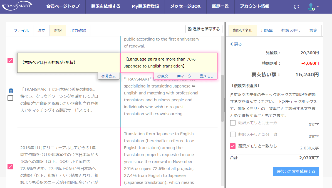The image size is (332, 188).
Task: Open メッセージBOX from the top navigation
Action: [185, 7]
